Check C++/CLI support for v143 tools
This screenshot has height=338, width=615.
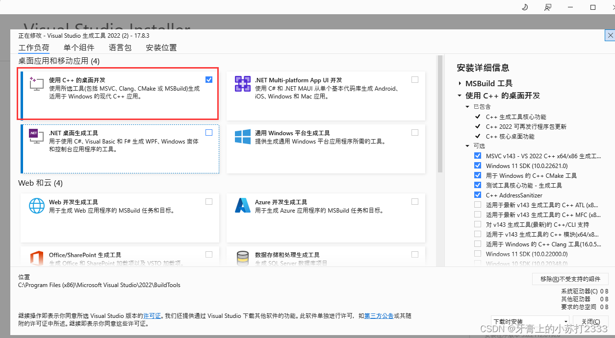click(x=478, y=224)
